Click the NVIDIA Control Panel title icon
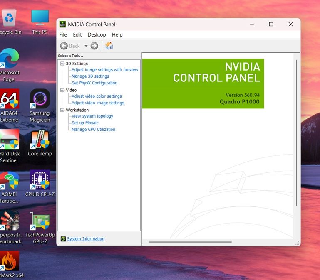 click(63, 24)
